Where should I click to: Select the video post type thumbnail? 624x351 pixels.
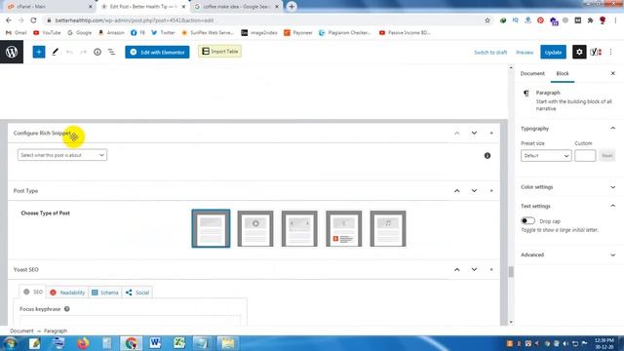click(x=255, y=228)
